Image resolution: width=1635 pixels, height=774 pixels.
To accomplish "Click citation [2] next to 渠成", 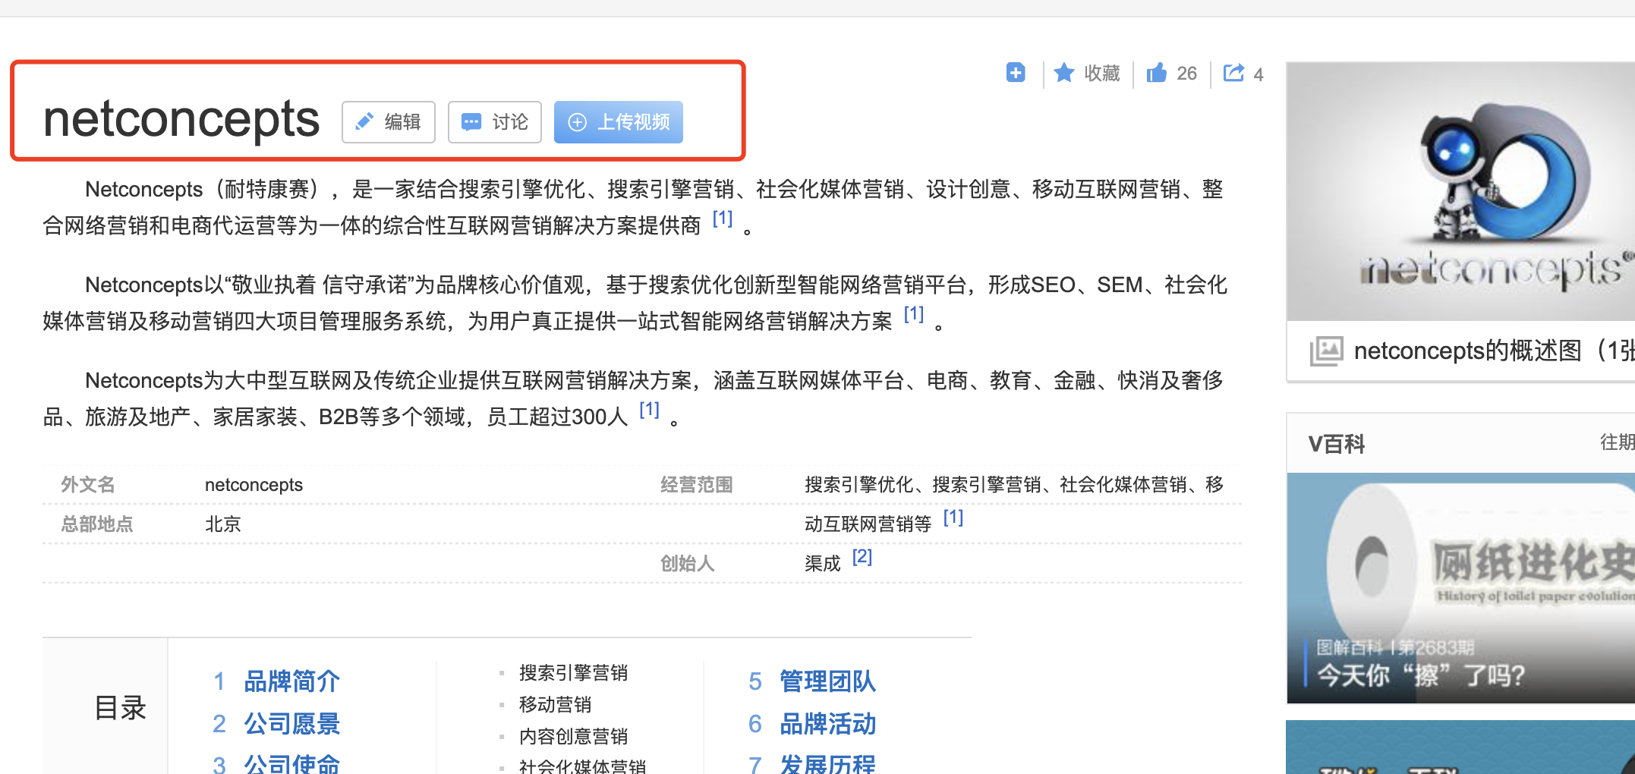I will [862, 557].
